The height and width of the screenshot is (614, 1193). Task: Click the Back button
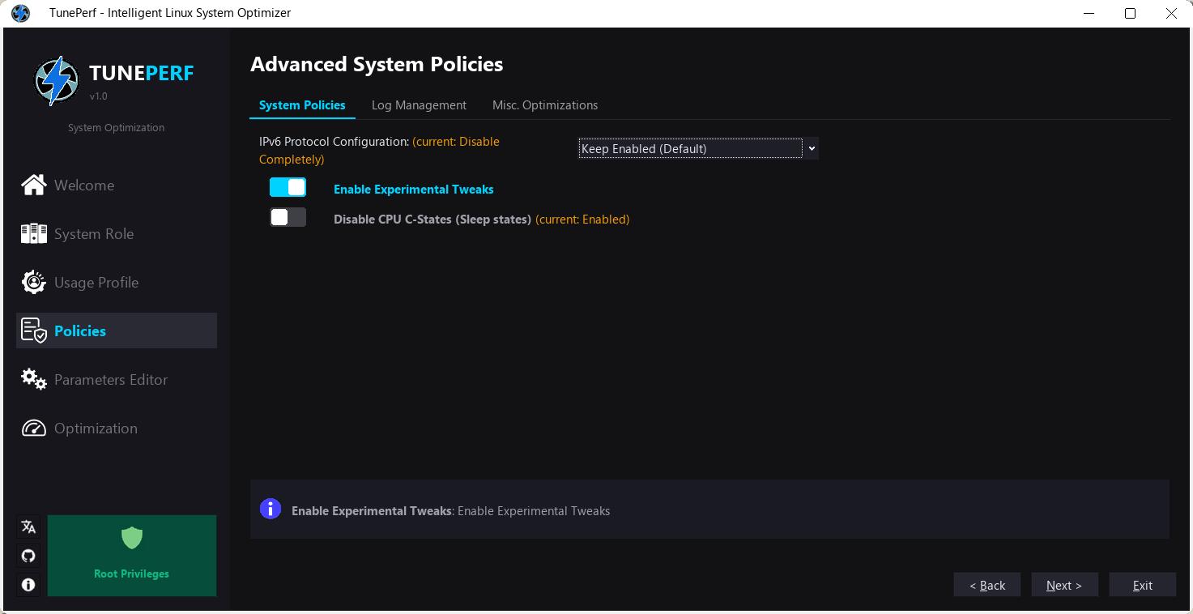pyautogui.click(x=987, y=585)
